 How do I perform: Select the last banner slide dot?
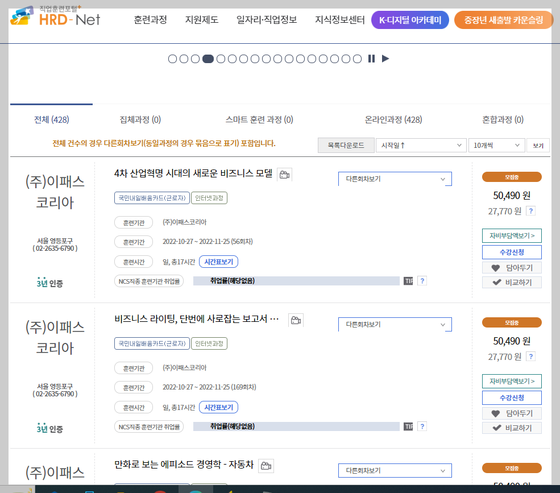358,59
